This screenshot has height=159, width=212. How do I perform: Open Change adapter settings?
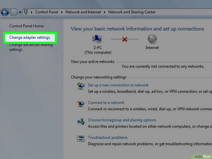30,38
